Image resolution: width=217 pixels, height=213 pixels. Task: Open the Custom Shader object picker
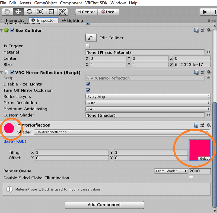coord(208,115)
